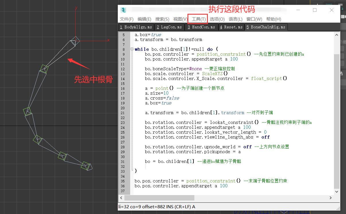Open the 工具(T) menu
346x214 pixels.
pos(199,19)
